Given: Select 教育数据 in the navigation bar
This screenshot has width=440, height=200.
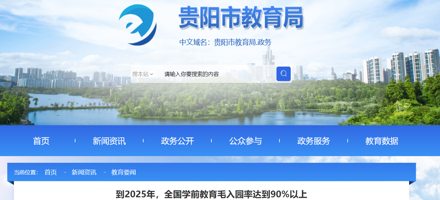Looking at the screenshot, I should 382,141.
